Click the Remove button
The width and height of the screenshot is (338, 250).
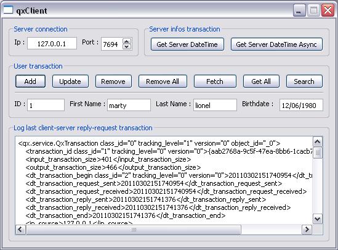[x=113, y=81]
